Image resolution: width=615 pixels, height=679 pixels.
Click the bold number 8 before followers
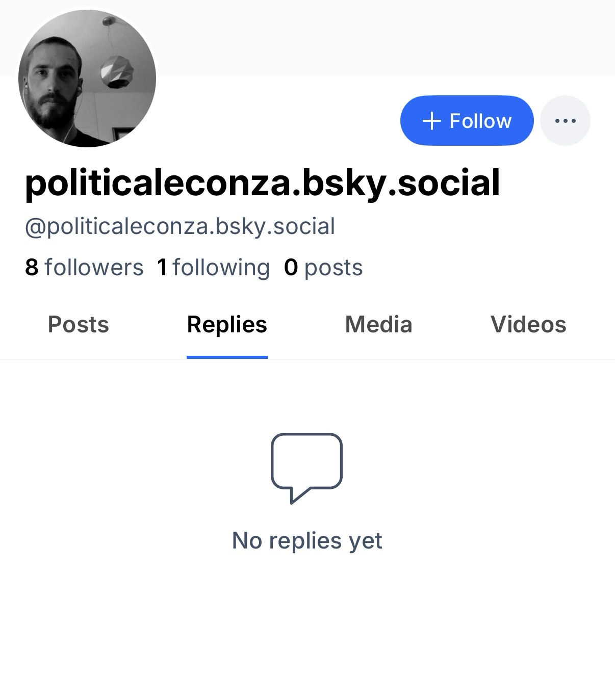(32, 267)
